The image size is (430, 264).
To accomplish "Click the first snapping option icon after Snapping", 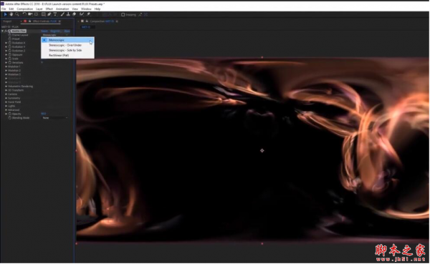I will (x=140, y=14).
